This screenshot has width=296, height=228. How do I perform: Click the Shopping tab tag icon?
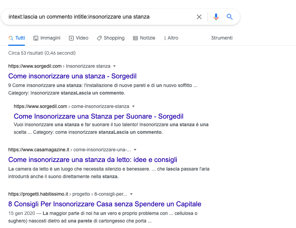tap(99, 38)
